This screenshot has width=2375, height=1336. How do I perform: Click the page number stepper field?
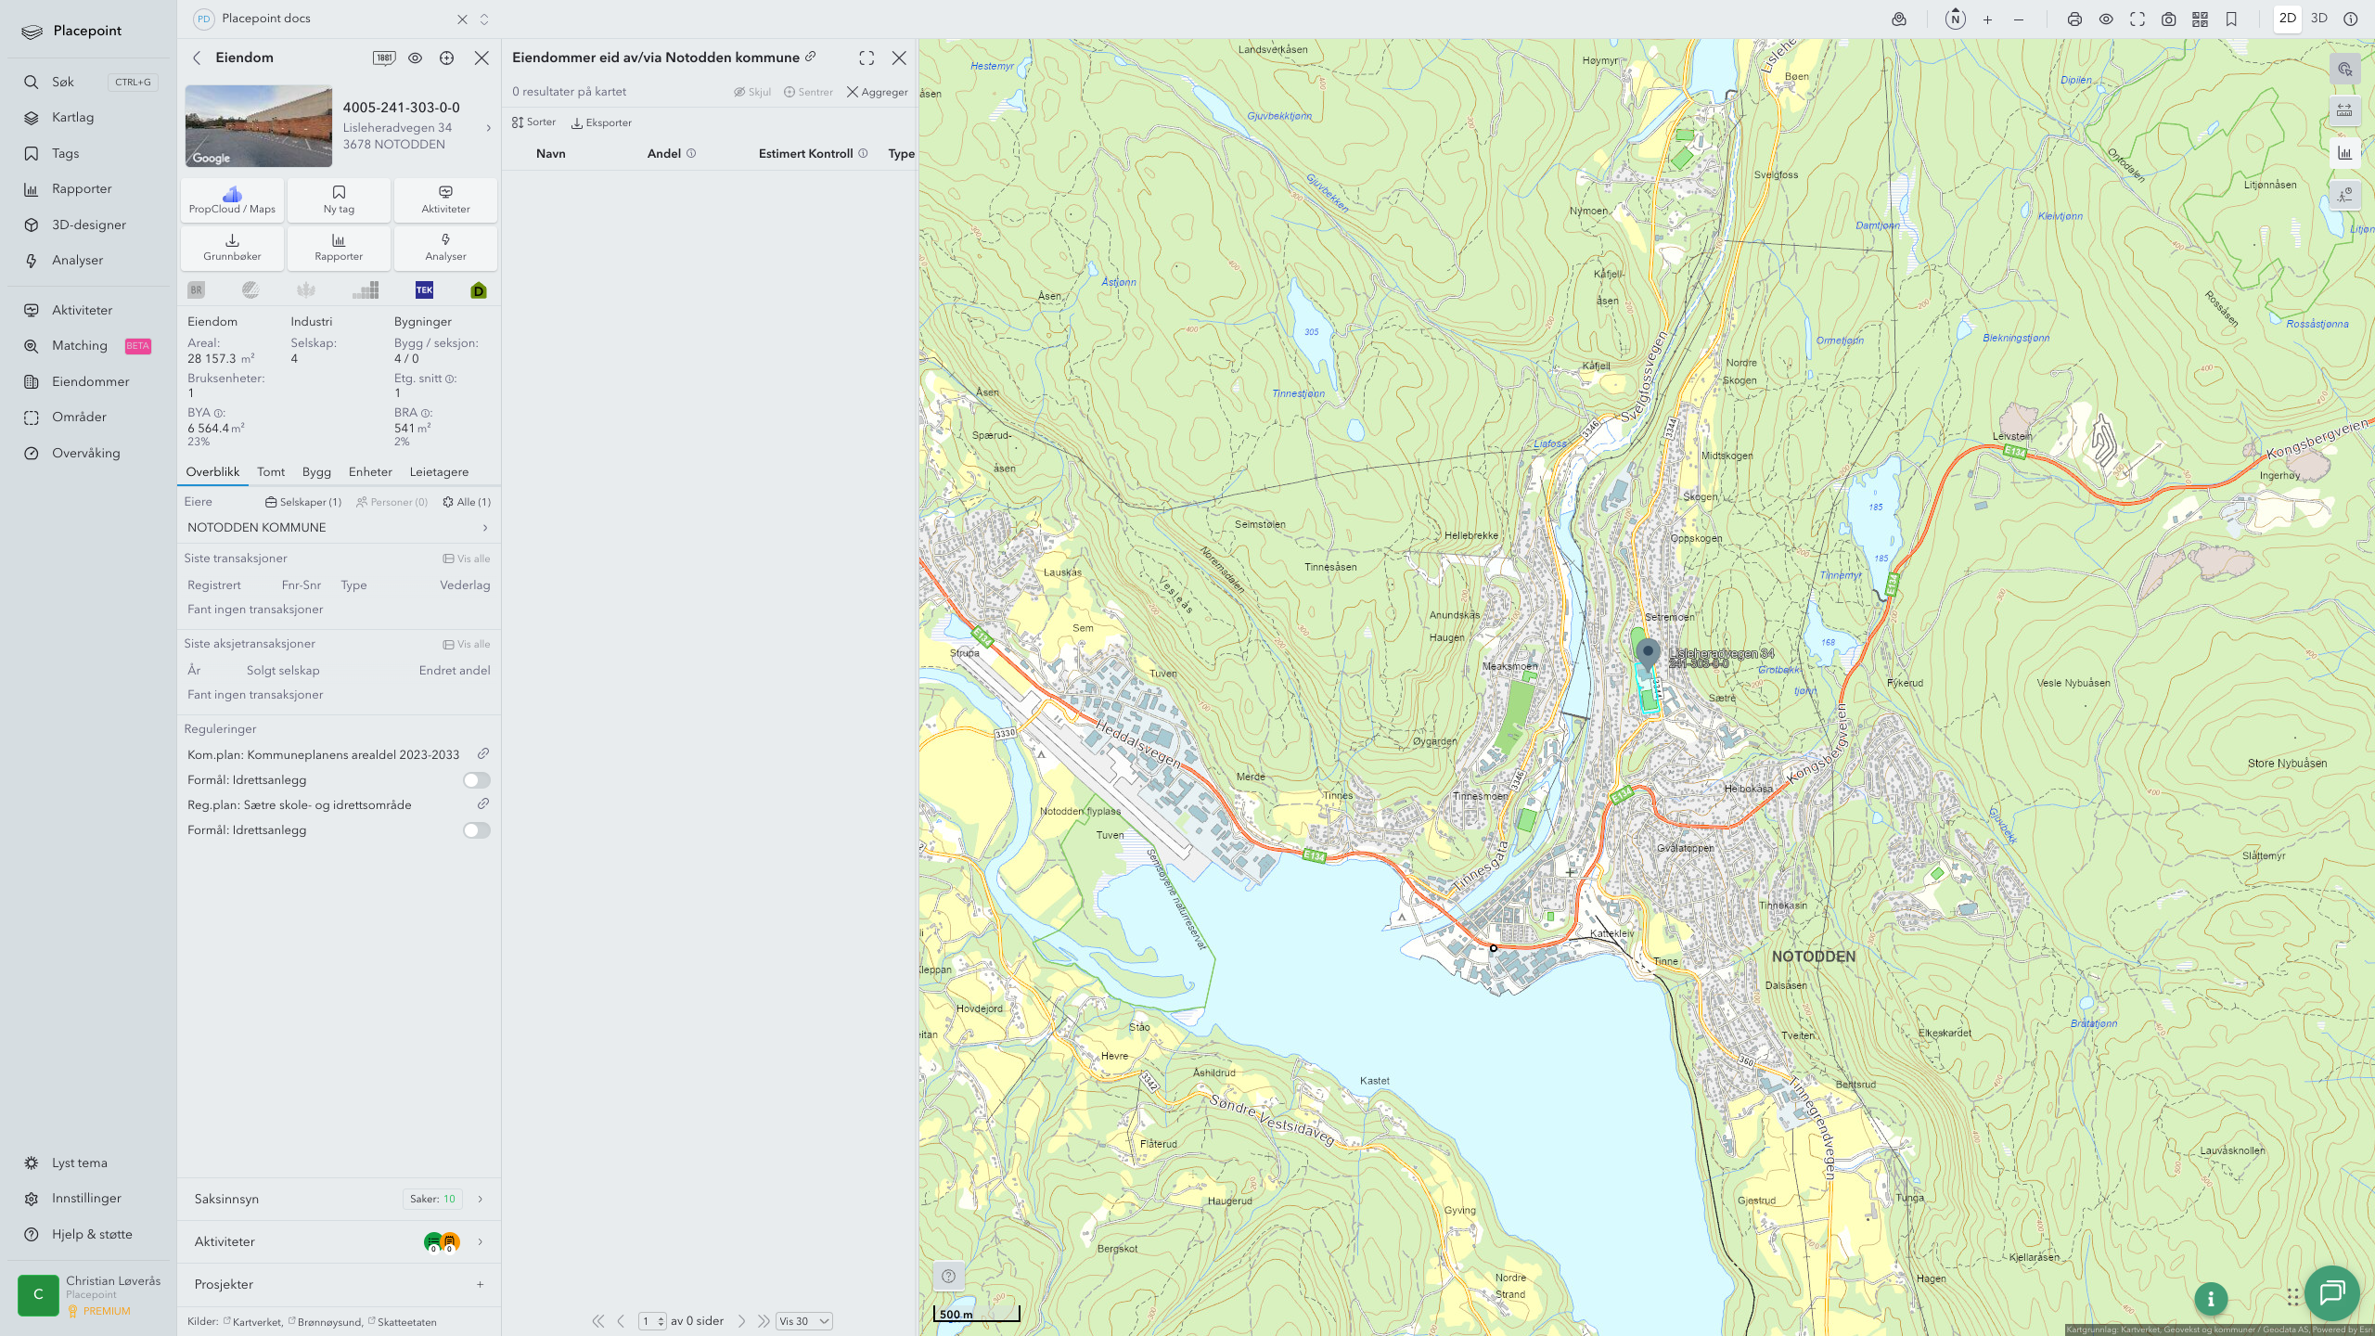tap(652, 1321)
